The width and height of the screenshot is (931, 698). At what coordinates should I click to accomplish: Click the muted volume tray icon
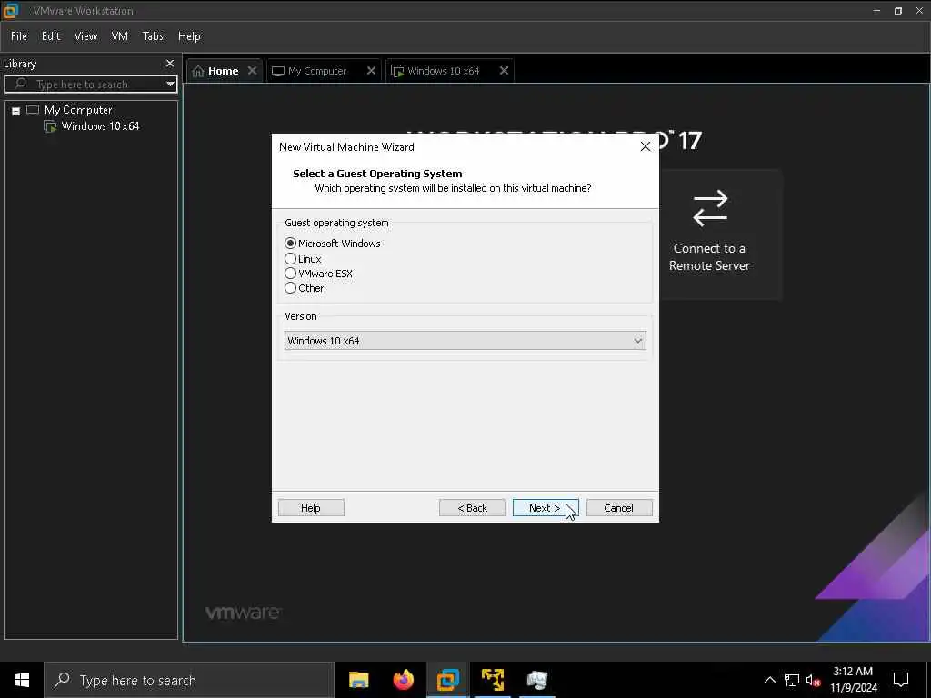(x=813, y=680)
